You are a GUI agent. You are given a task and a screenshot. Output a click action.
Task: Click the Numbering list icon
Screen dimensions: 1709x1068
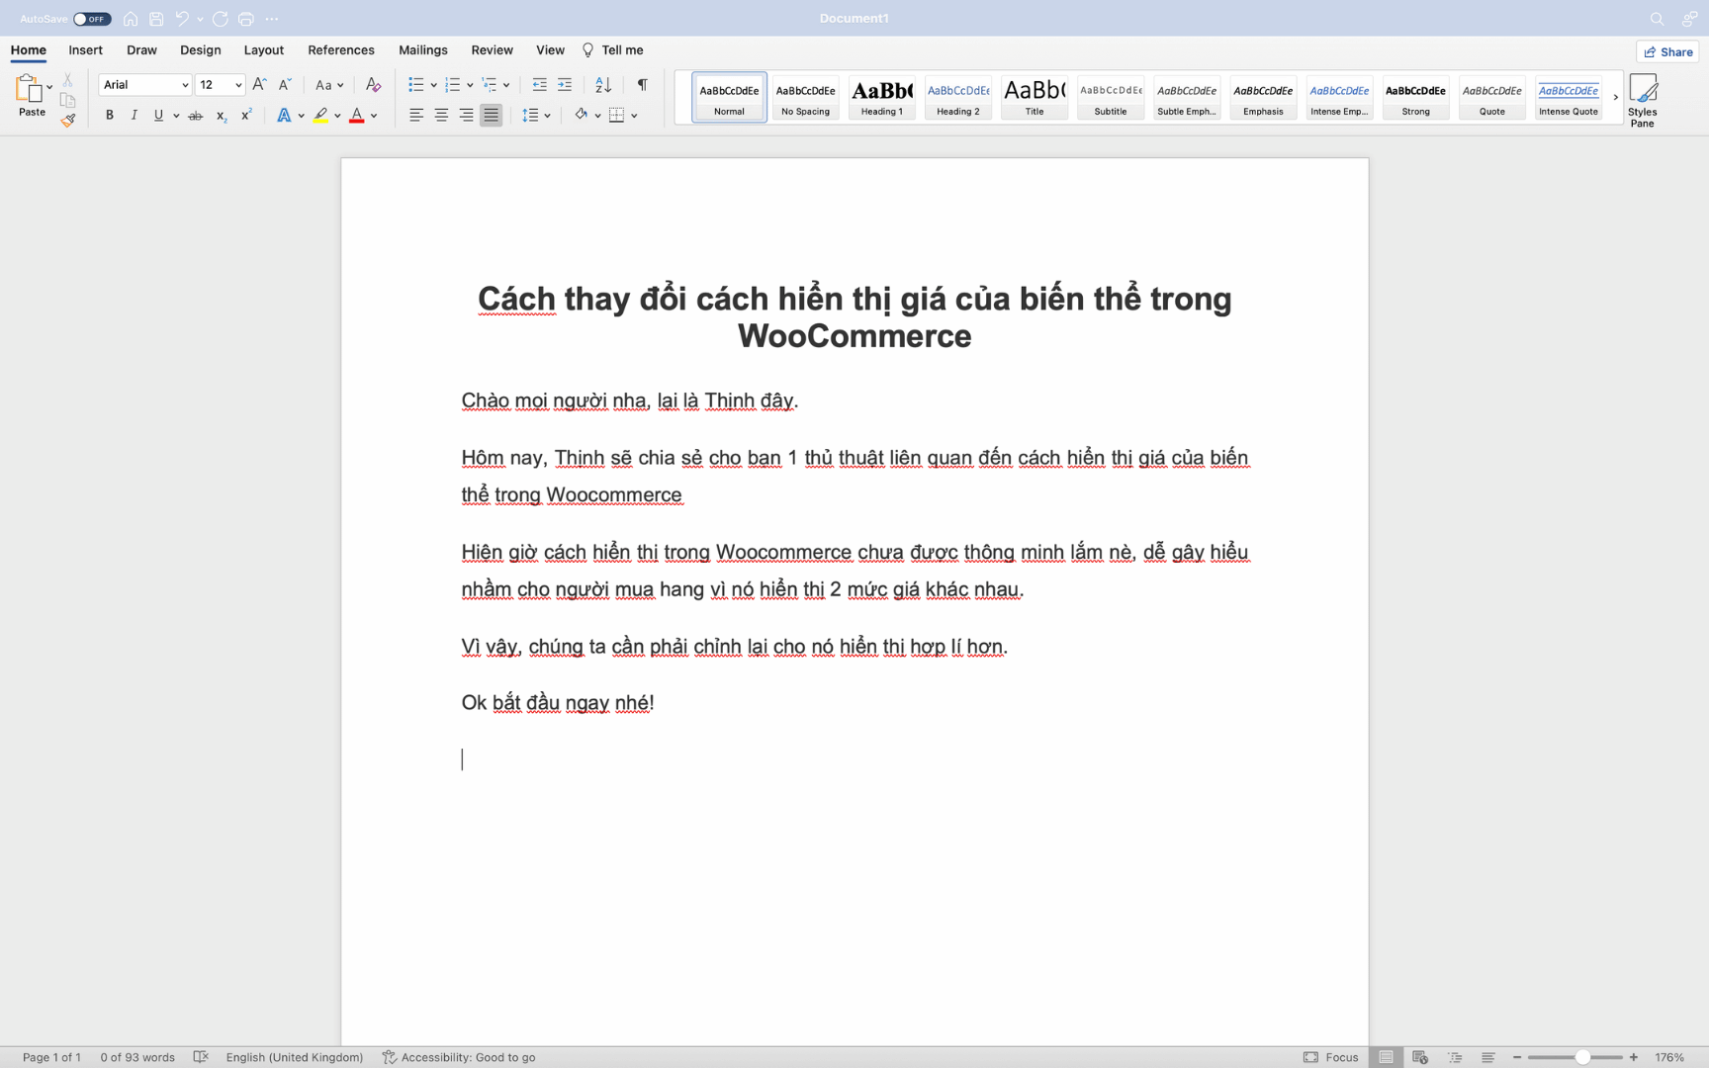point(453,85)
